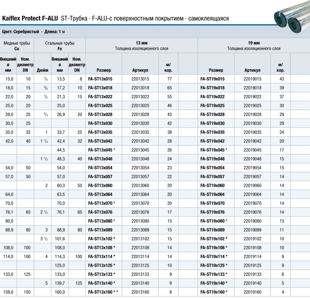Select size cell FA-ST19x015
Viewport: 310px width, 298px height.
[x=213, y=79]
